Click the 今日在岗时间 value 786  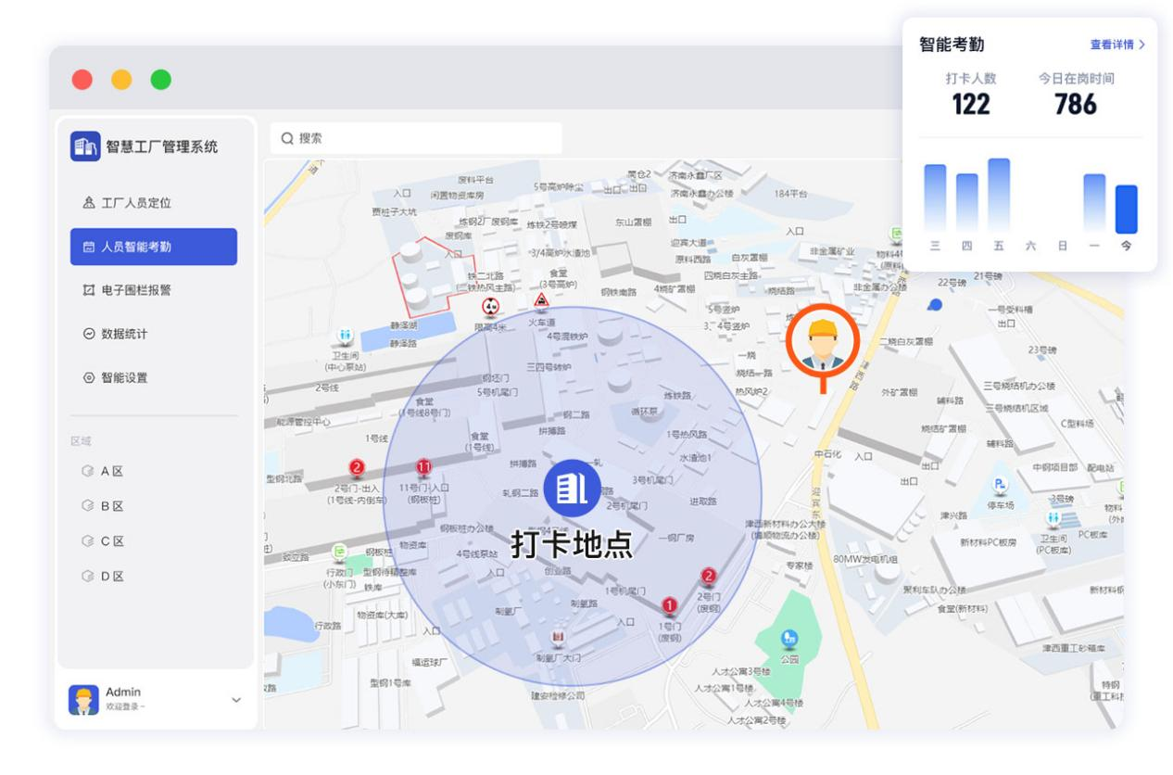click(x=1076, y=105)
